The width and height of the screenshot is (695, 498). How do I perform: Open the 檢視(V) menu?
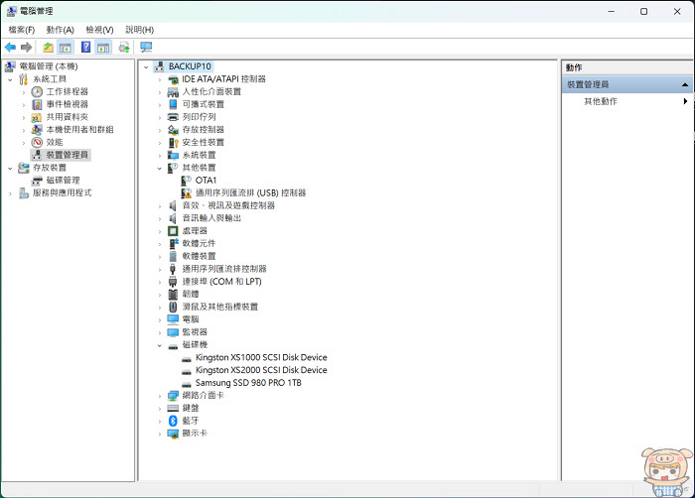(x=99, y=30)
